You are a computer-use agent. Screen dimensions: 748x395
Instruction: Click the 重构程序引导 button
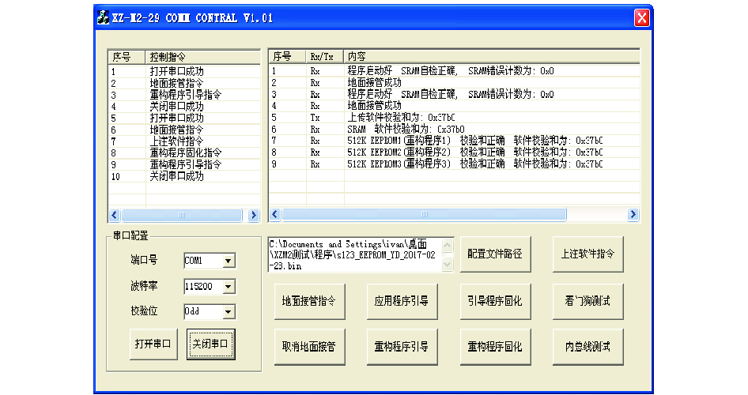coord(402,347)
